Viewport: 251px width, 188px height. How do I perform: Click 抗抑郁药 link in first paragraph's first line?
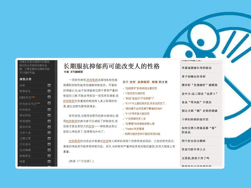(92, 80)
